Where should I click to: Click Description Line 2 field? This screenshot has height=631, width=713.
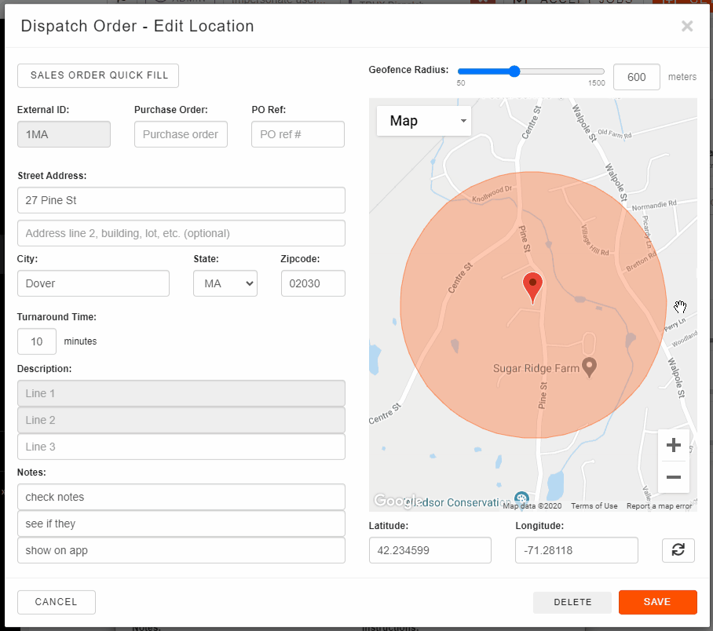click(181, 420)
